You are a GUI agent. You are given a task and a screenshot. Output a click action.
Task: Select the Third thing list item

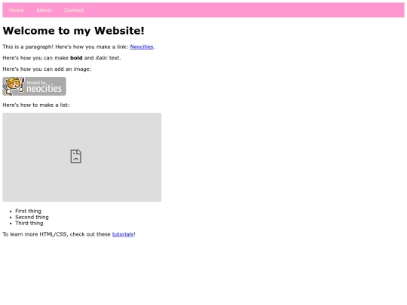(x=29, y=223)
